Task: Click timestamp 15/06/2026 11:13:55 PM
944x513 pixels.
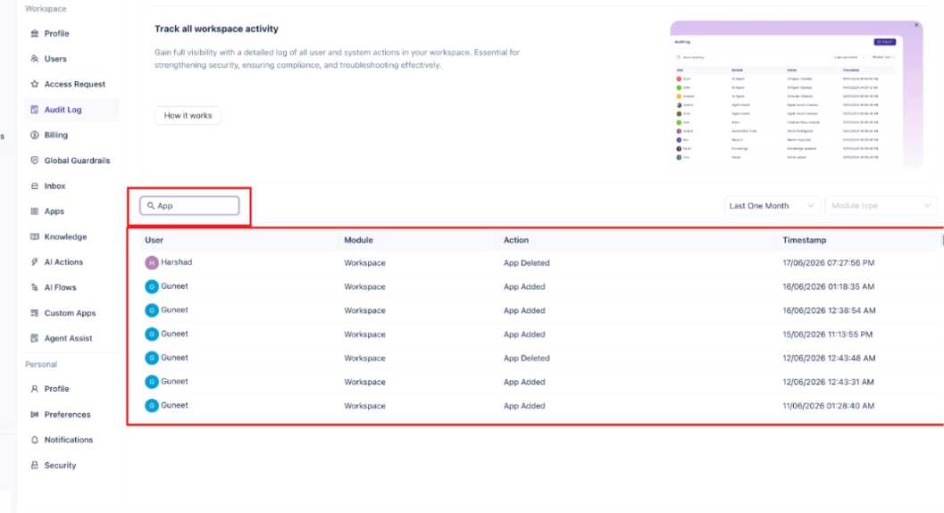Action: click(x=827, y=335)
